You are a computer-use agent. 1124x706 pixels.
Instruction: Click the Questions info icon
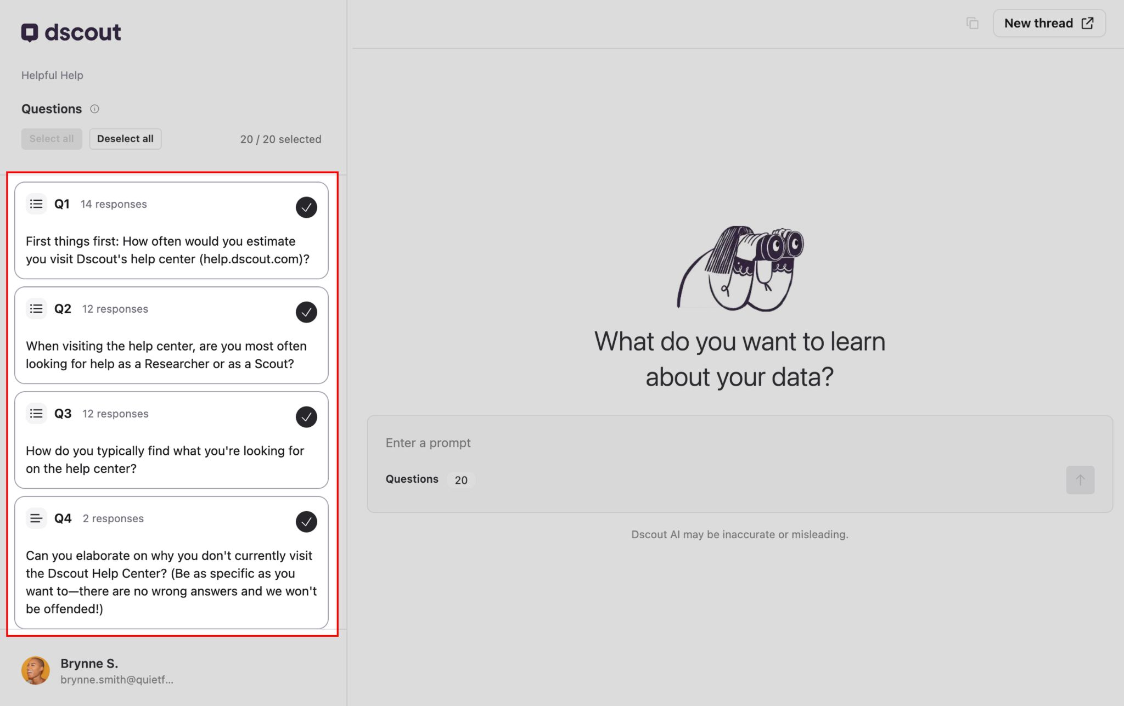pos(94,109)
